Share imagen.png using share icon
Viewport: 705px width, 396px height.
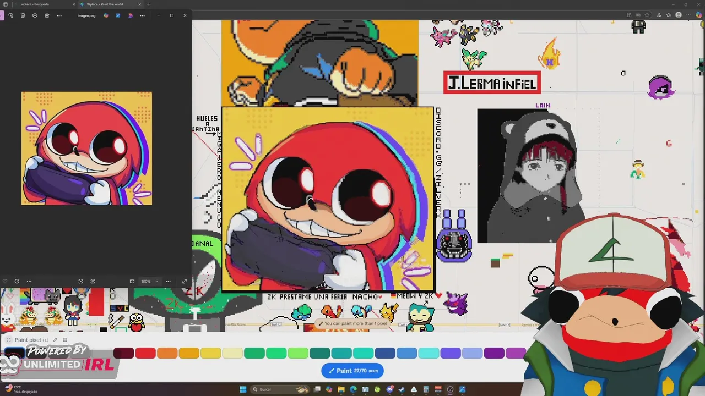[47, 15]
